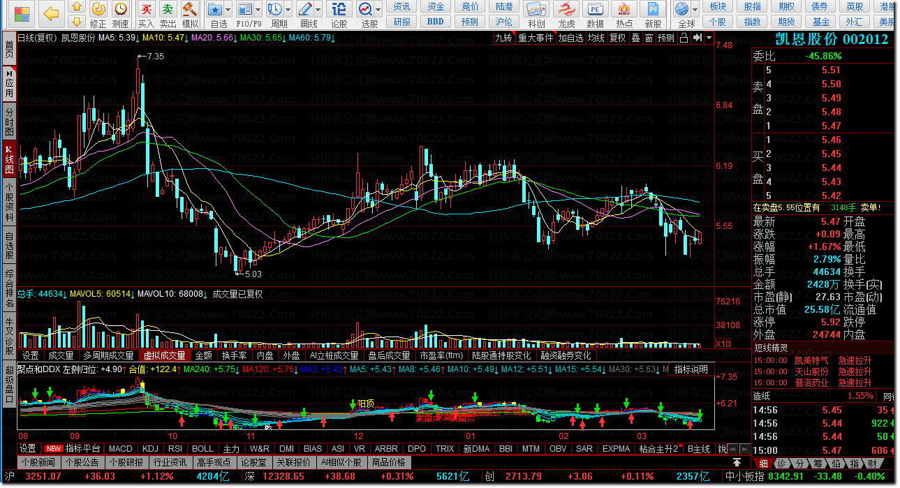Screen dimensions: 900x488
Task: Open the 龙虎 dragon-tiger list icon
Action: pyautogui.click(x=566, y=9)
